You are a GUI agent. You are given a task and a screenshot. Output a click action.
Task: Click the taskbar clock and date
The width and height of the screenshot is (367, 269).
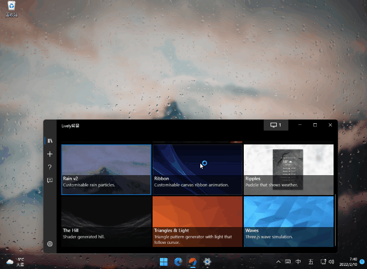pos(352,261)
